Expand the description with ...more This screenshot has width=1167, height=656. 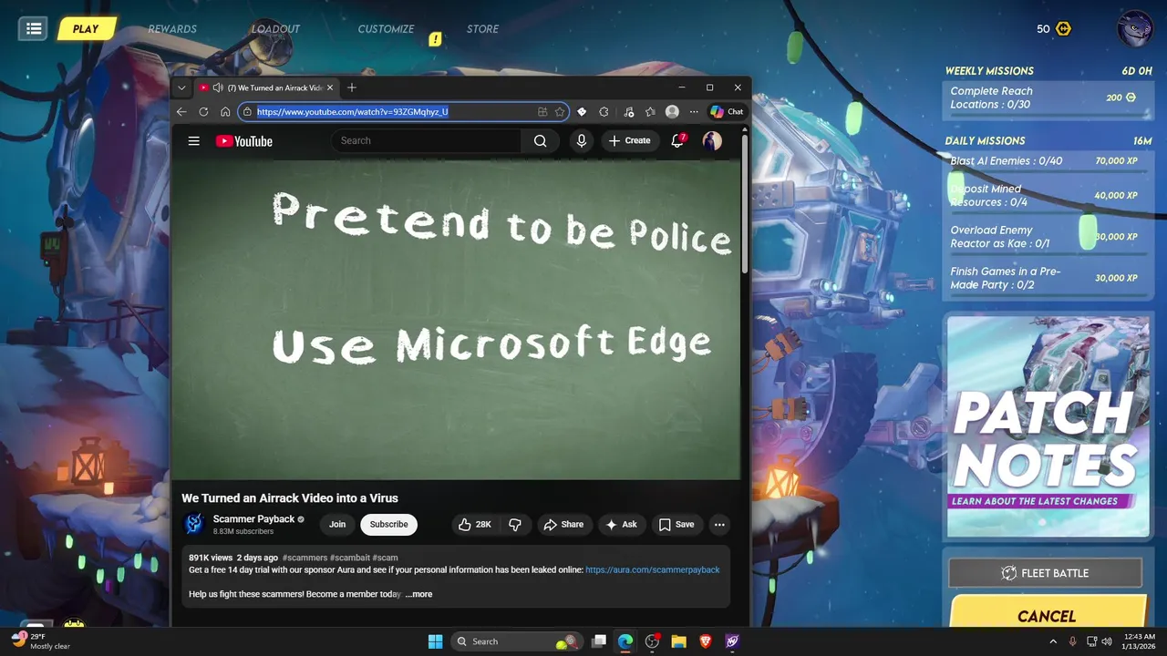click(x=419, y=594)
